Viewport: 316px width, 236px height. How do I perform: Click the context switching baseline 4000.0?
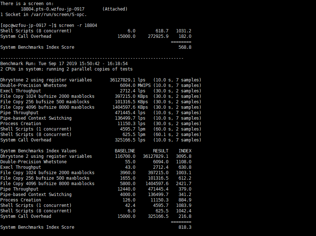click(x=128, y=194)
